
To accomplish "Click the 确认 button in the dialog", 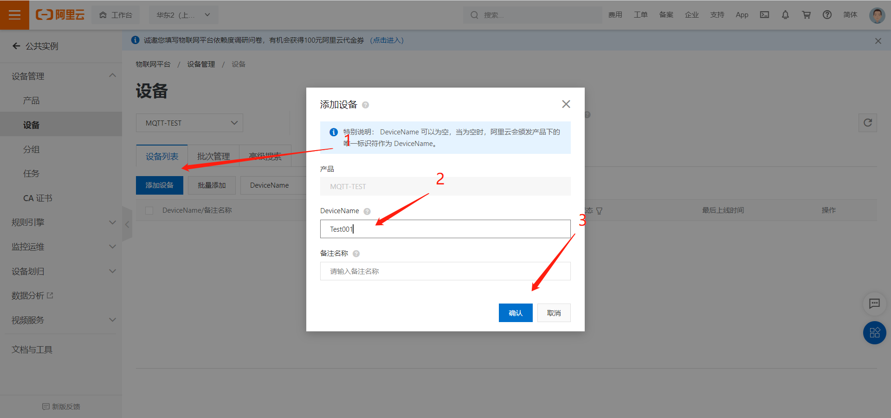I will 515,313.
